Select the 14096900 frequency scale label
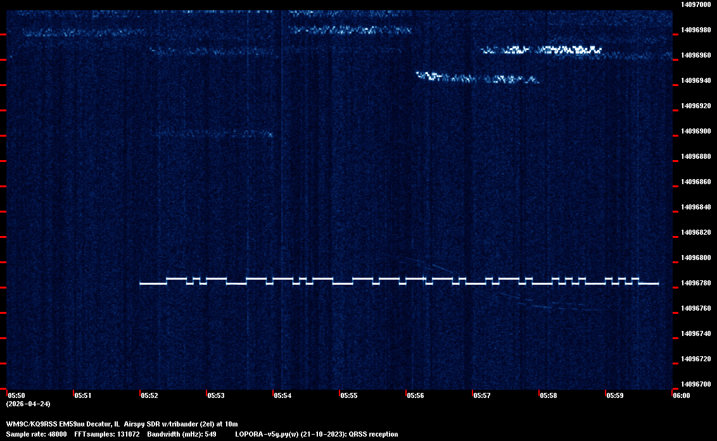 (695, 131)
